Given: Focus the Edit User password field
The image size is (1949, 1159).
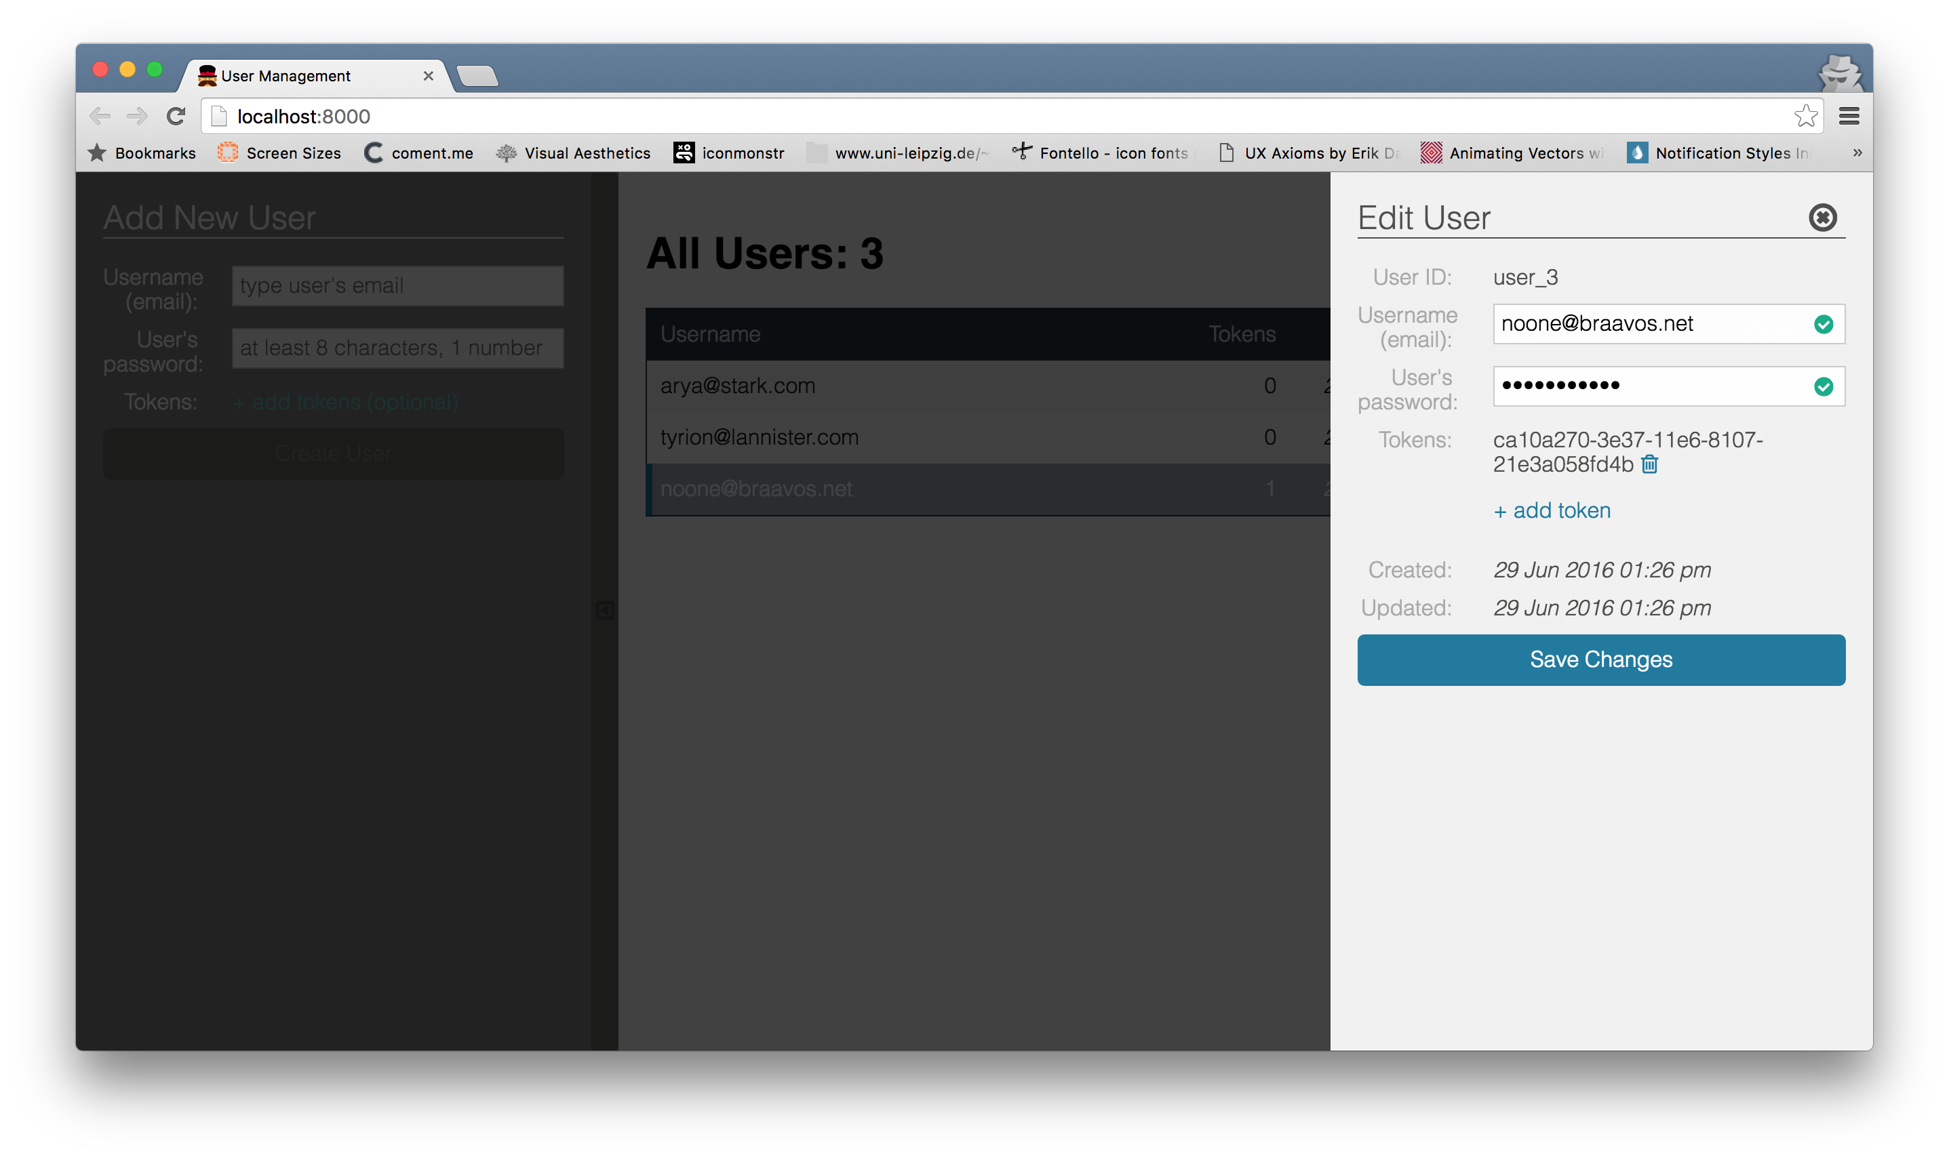Looking at the screenshot, I should (x=1668, y=386).
